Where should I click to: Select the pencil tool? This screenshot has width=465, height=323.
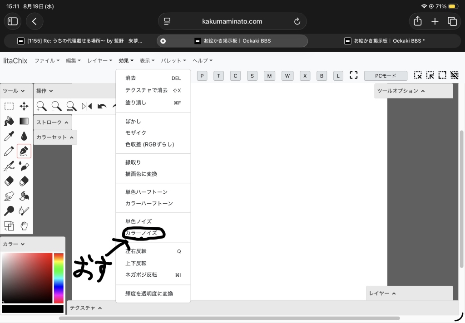point(9,151)
